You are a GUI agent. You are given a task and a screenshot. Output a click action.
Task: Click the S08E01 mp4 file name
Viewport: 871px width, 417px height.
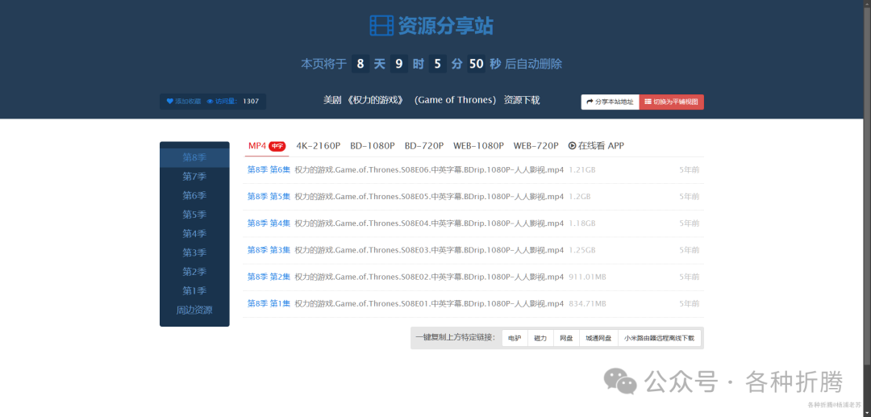point(429,304)
